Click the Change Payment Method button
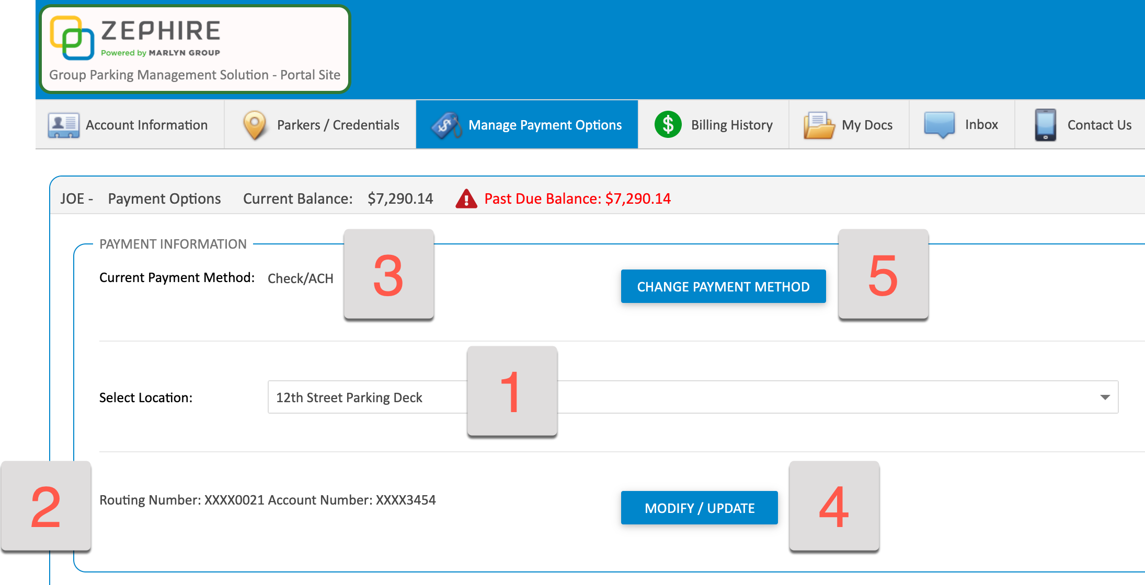Image resolution: width=1145 pixels, height=585 pixels. [x=723, y=286]
